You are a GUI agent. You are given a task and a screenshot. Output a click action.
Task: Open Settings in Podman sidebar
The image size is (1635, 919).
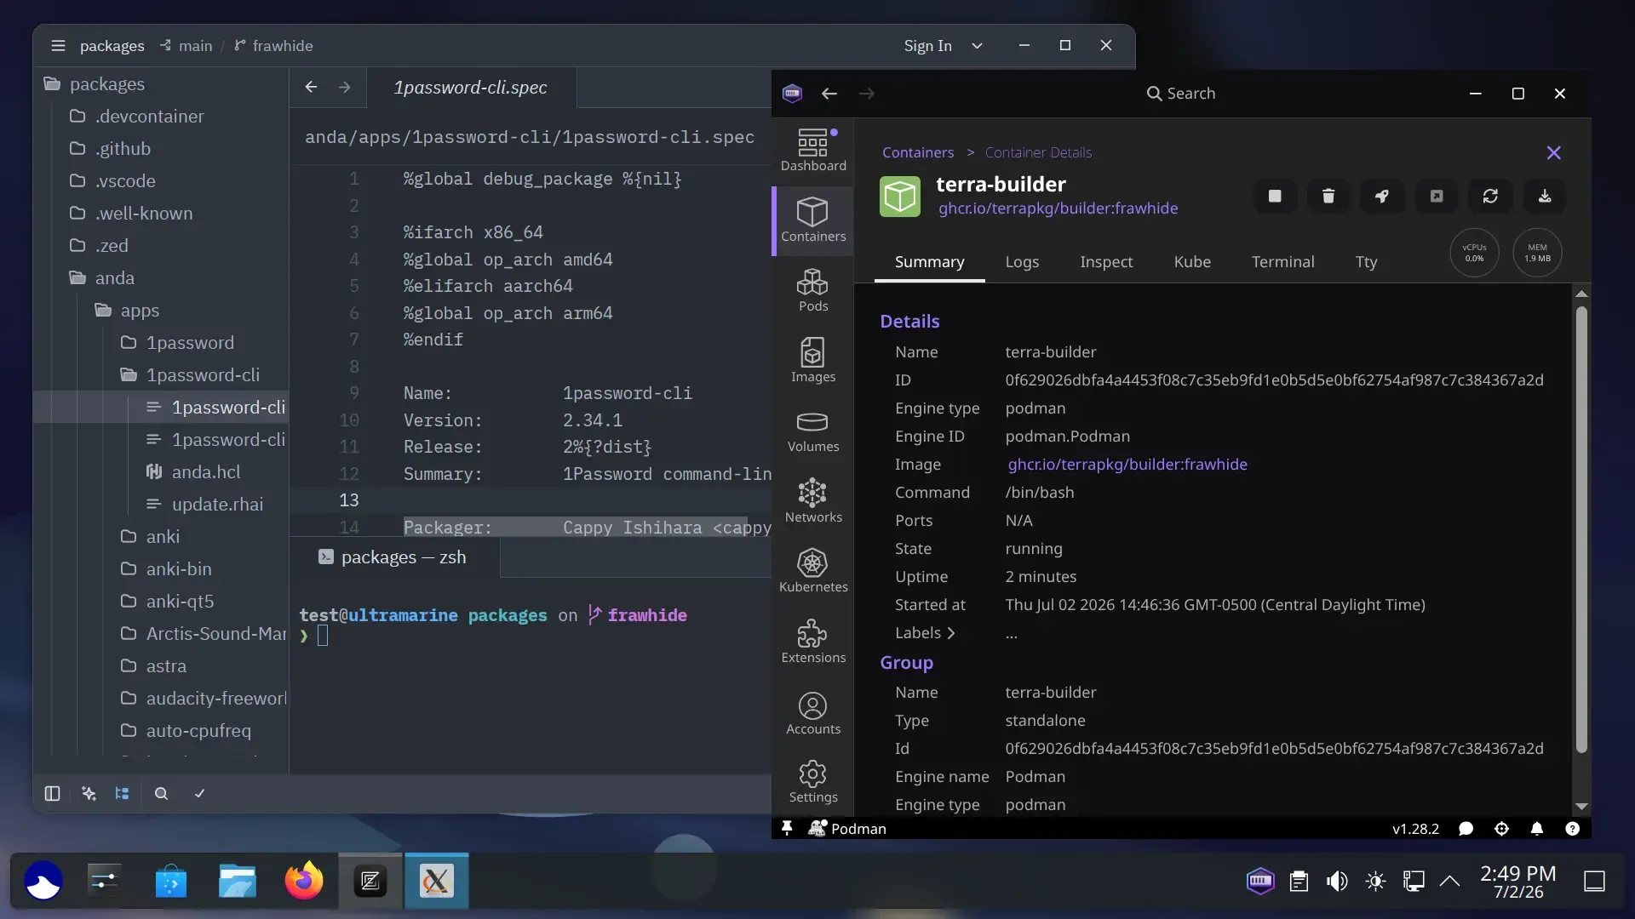(813, 782)
